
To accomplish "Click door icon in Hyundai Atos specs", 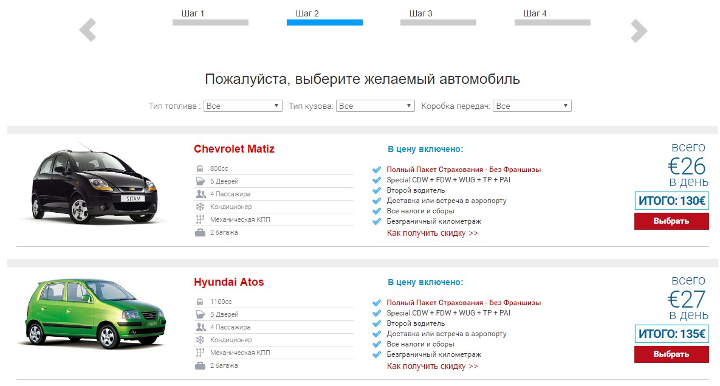I will (200, 315).
